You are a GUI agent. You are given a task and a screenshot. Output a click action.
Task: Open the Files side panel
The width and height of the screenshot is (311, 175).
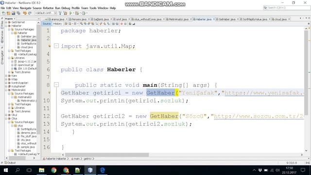point(2,24)
